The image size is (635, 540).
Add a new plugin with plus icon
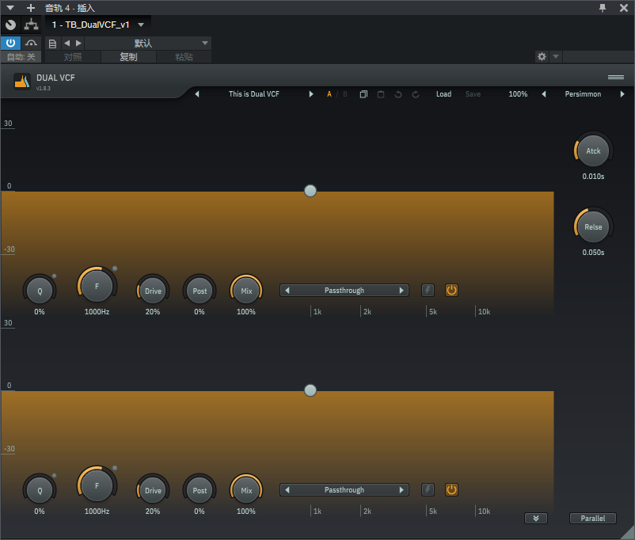[x=31, y=8]
